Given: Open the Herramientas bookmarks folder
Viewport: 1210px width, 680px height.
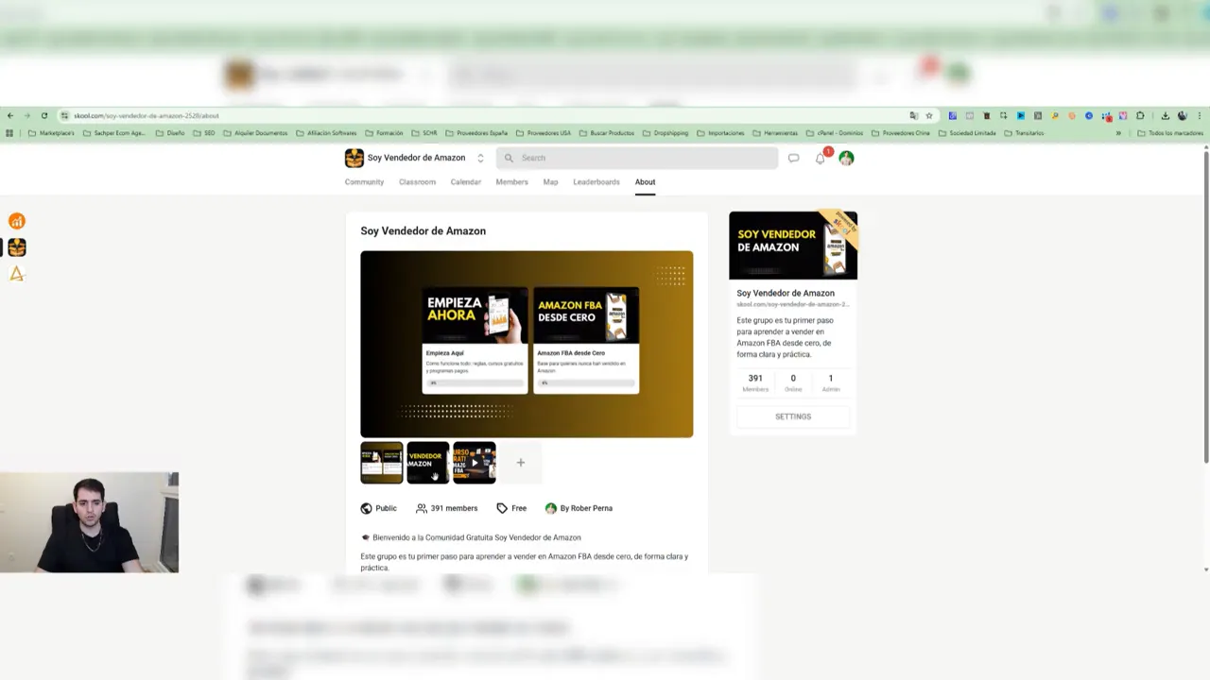Looking at the screenshot, I should click(775, 133).
